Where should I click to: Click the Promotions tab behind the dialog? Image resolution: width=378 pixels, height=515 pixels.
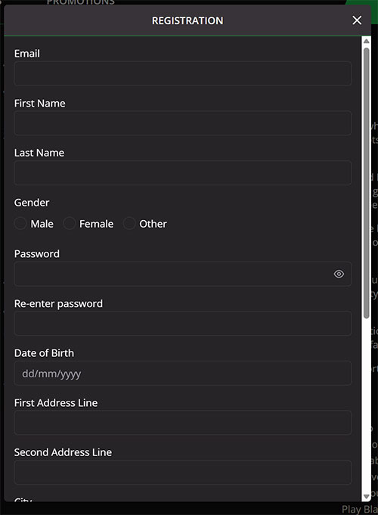click(80, 2)
